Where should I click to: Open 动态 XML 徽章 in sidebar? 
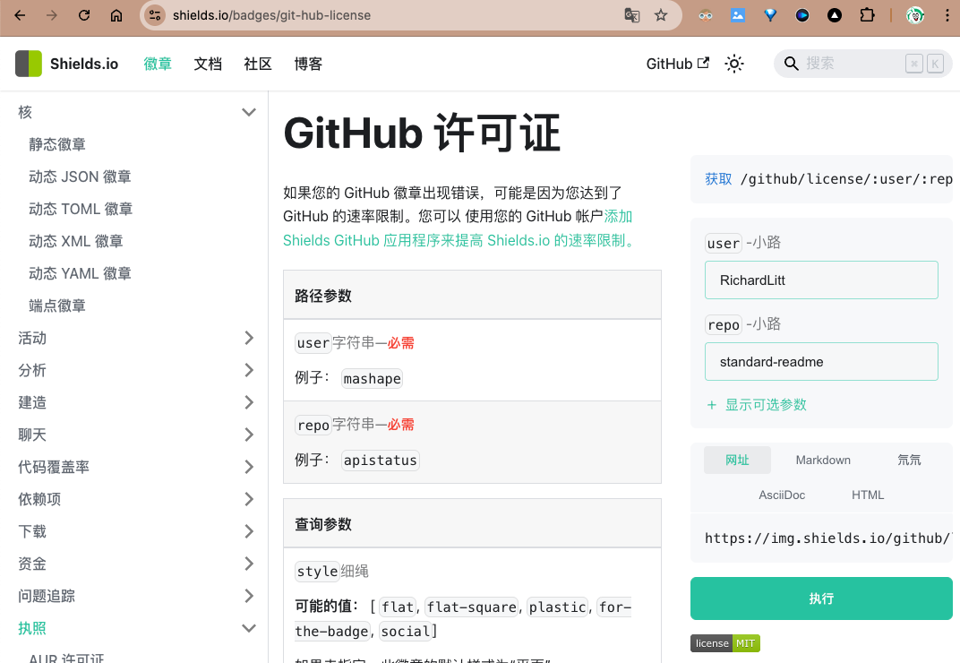coord(76,241)
